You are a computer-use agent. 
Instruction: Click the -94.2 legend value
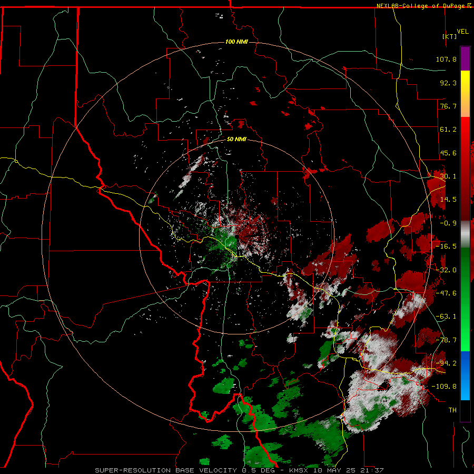[x=446, y=363]
